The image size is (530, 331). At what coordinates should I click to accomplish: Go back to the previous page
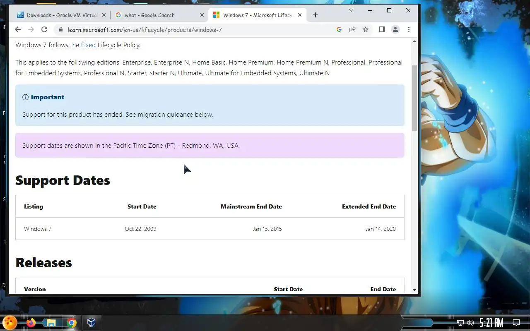[x=17, y=29]
